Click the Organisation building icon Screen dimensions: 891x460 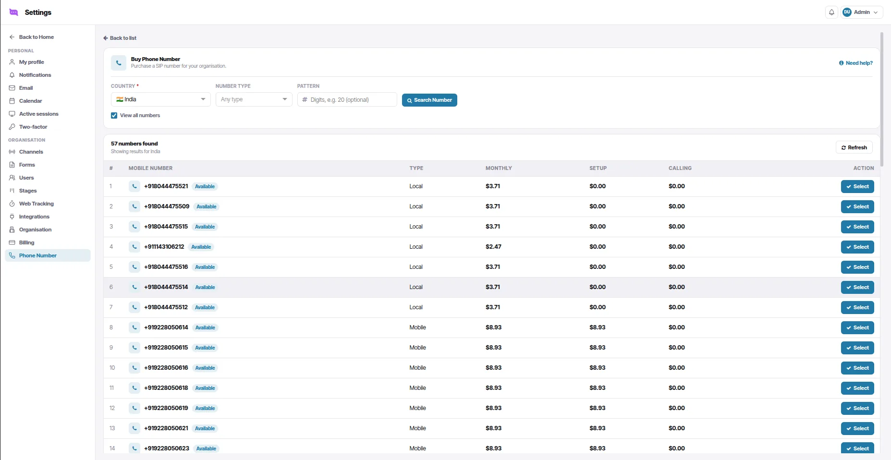pyautogui.click(x=12, y=230)
